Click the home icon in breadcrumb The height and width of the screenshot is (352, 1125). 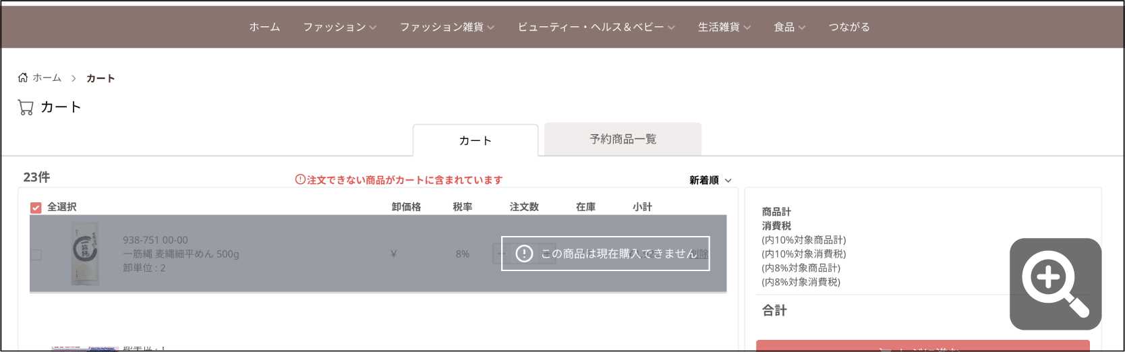click(23, 78)
